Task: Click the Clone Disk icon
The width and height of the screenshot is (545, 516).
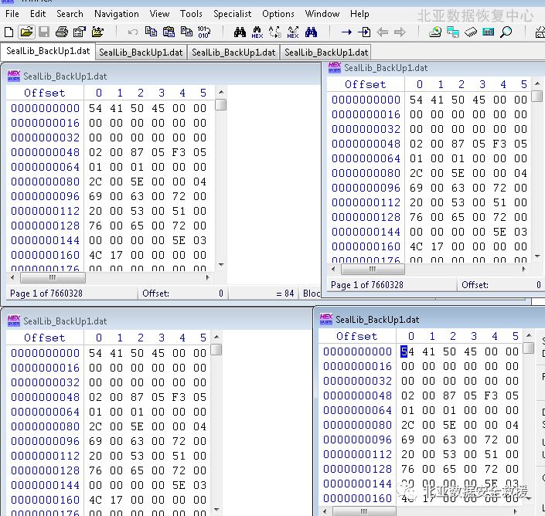Action: click(453, 32)
